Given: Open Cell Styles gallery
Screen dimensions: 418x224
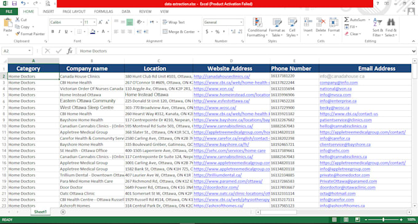Looking at the screenshot, I should (x=292, y=28).
